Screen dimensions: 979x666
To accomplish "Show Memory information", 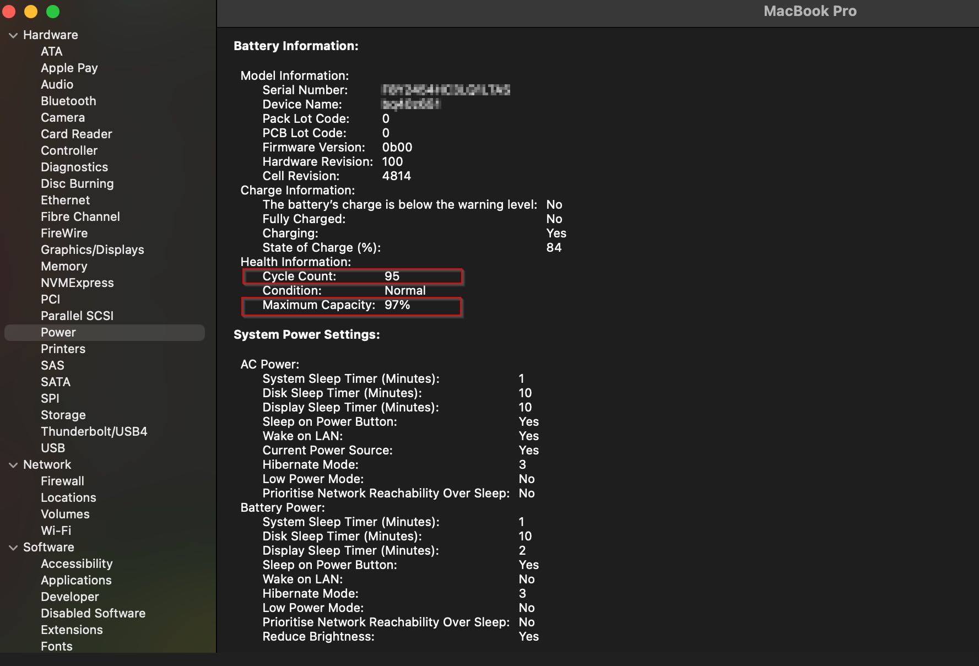I will 64,266.
